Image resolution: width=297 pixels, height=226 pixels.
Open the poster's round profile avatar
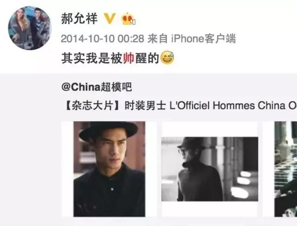click(30, 28)
